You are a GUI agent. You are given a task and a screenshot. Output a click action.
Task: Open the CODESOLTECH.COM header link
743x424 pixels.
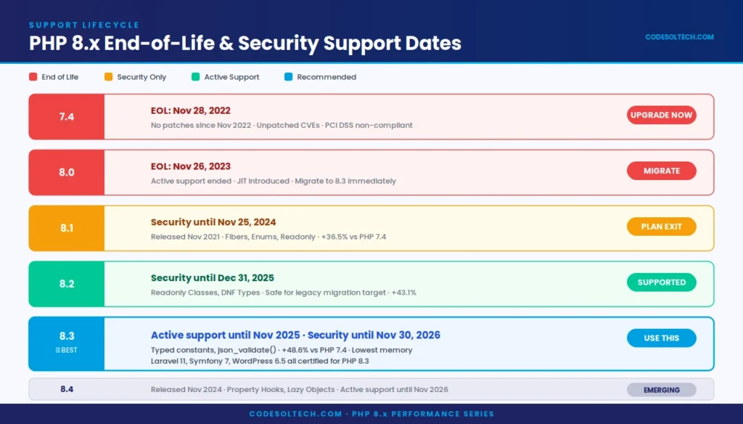click(x=679, y=37)
